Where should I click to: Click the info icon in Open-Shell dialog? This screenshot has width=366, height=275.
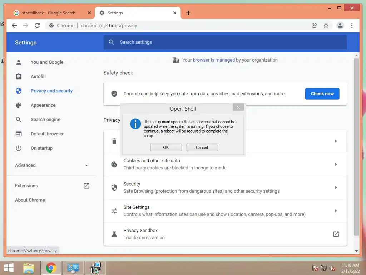tap(135, 124)
